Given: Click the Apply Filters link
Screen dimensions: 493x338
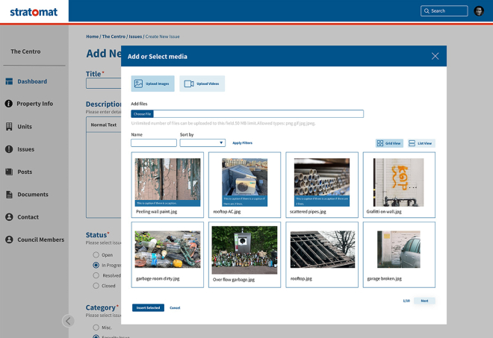Looking at the screenshot, I should click(243, 143).
